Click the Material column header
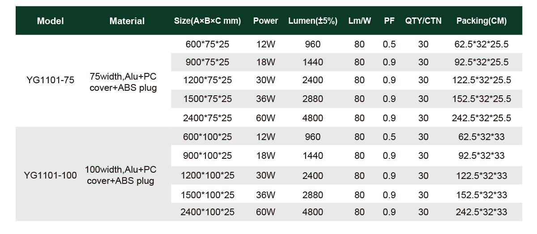 coord(127,21)
